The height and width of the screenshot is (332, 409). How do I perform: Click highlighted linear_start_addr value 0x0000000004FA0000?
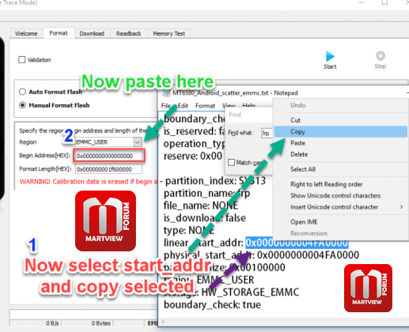(x=297, y=243)
